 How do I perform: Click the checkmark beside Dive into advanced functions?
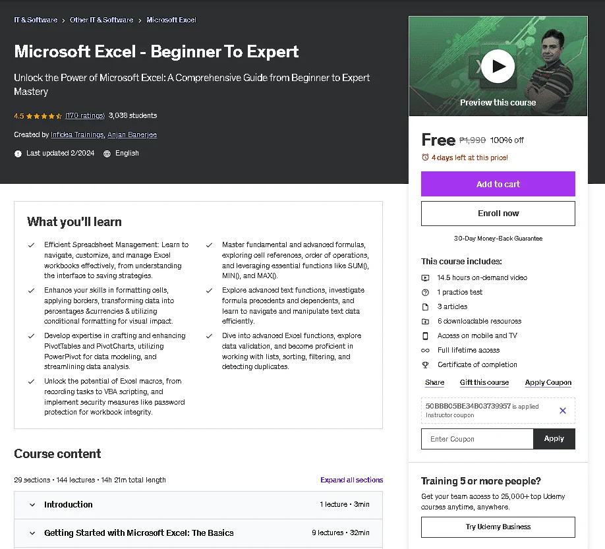coord(209,336)
